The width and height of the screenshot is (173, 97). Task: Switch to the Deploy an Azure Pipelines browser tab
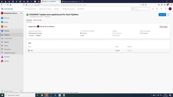coord(71,2)
